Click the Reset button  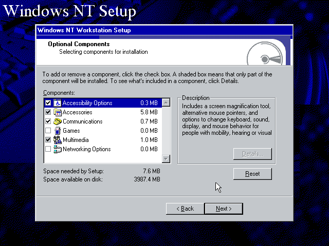click(x=252, y=174)
